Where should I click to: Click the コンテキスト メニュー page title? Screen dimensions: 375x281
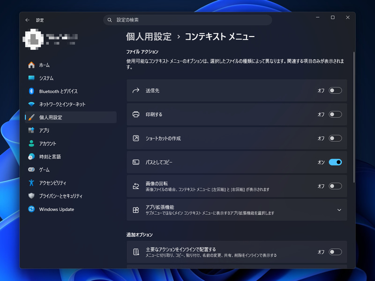point(219,37)
